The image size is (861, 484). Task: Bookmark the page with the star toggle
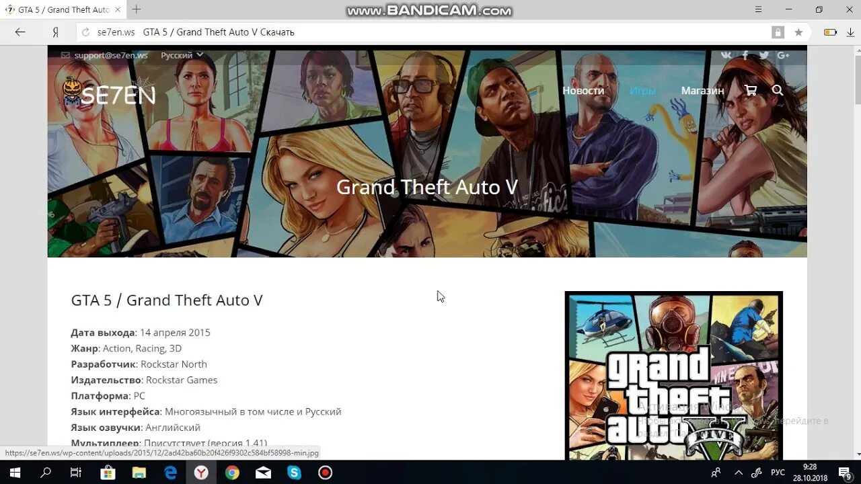point(798,32)
